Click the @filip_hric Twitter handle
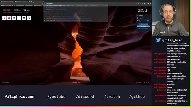Screen dimensions: 191x107 [x=172, y=40]
